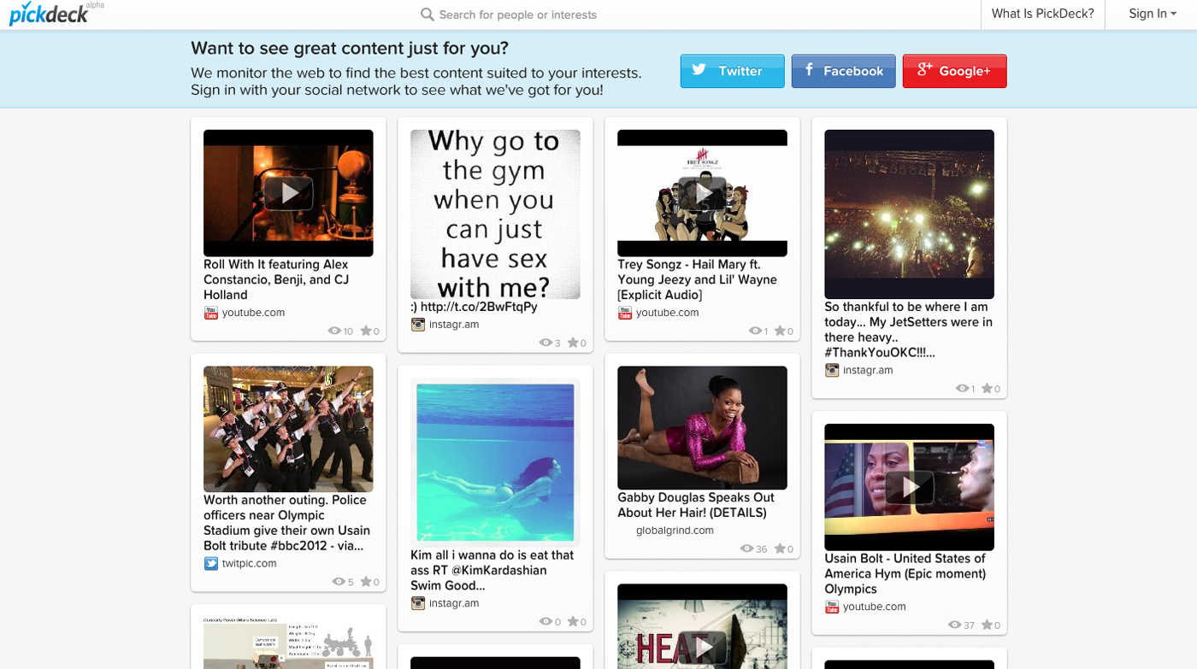Click Instagram icon under the Kim swim card

pos(418,603)
